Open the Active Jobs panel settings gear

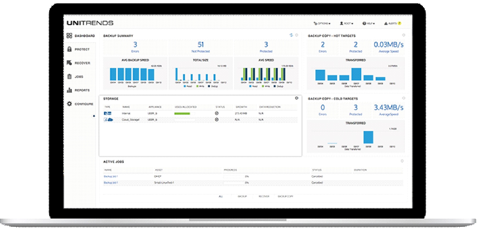point(402,161)
